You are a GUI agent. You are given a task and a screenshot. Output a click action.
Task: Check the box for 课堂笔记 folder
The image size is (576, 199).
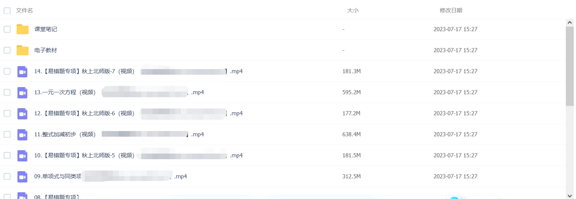pyautogui.click(x=7, y=29)
